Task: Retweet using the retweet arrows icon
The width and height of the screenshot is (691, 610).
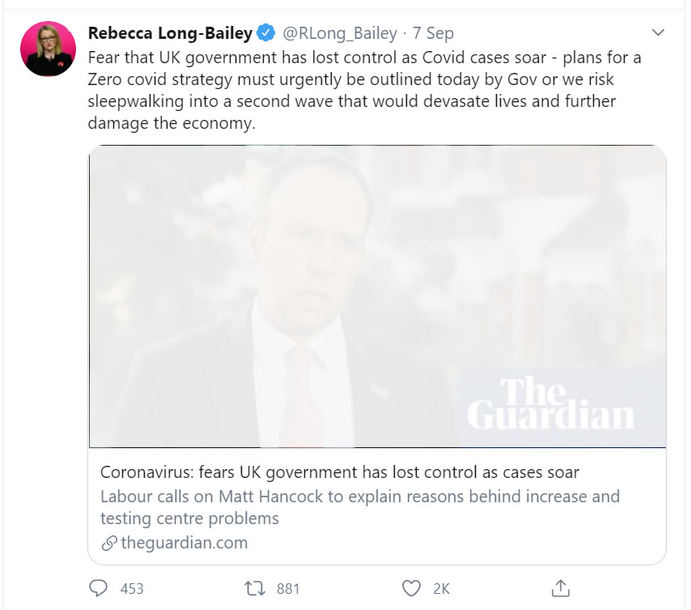Action: 256,588
